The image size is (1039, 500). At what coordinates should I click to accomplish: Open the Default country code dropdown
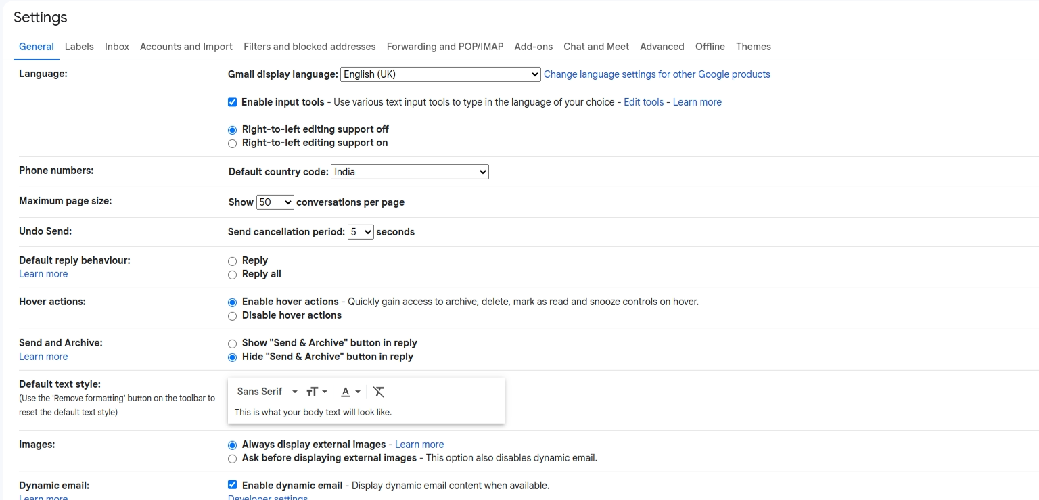click(x=409, y=172)
